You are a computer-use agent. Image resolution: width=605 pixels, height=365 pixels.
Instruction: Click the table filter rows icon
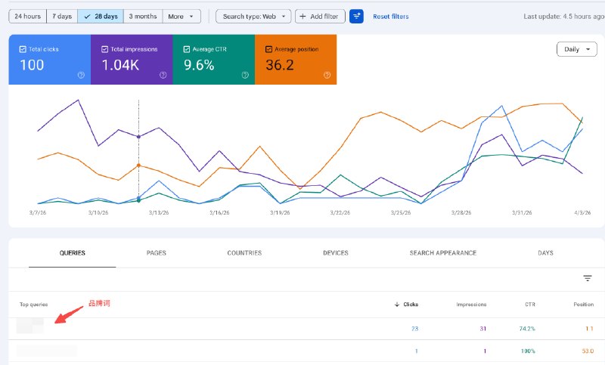coord(588,278)
